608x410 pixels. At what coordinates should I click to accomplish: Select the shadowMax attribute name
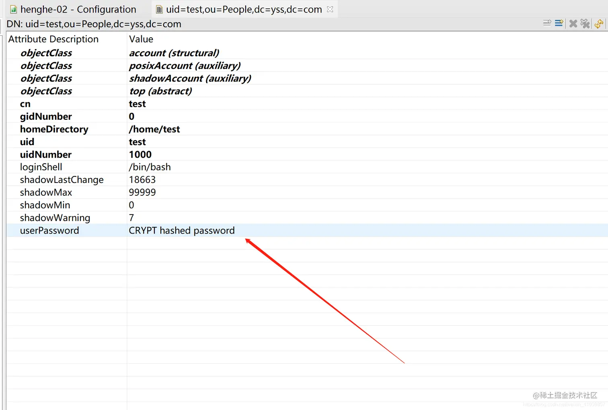tap(46, 193)
